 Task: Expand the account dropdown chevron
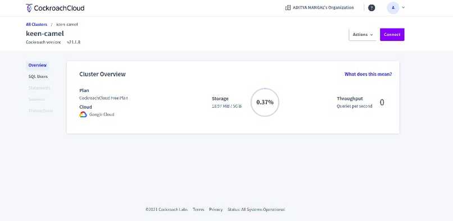(404, 8)
